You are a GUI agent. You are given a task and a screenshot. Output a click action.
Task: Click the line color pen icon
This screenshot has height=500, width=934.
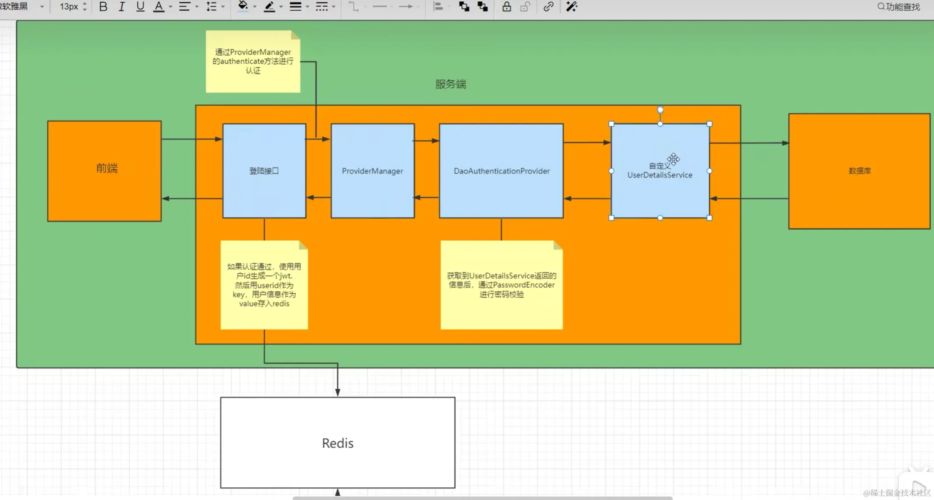pos(269,7)
